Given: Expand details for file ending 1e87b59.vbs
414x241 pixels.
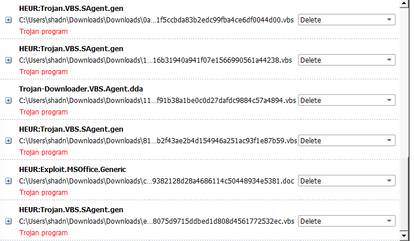Looking at the screenshot, I should tap(8, 141).
